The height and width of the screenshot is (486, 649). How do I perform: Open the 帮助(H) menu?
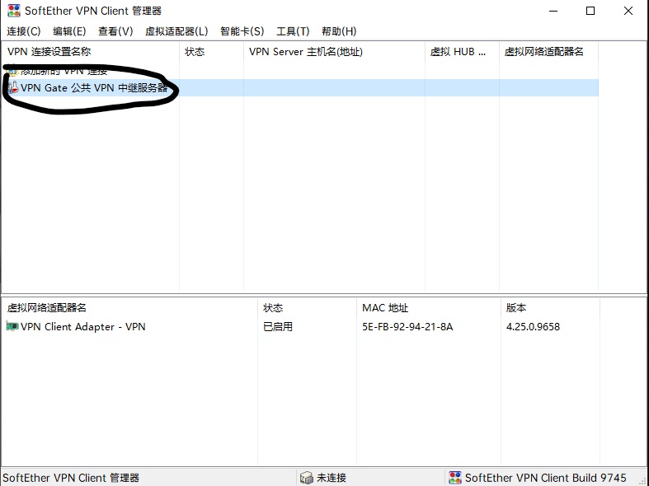339,31
